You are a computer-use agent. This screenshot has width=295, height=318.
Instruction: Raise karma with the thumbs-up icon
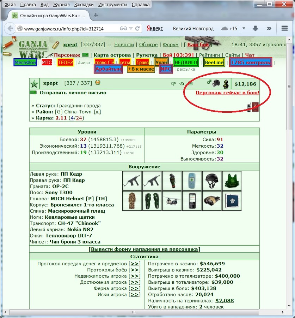point(182,83)
